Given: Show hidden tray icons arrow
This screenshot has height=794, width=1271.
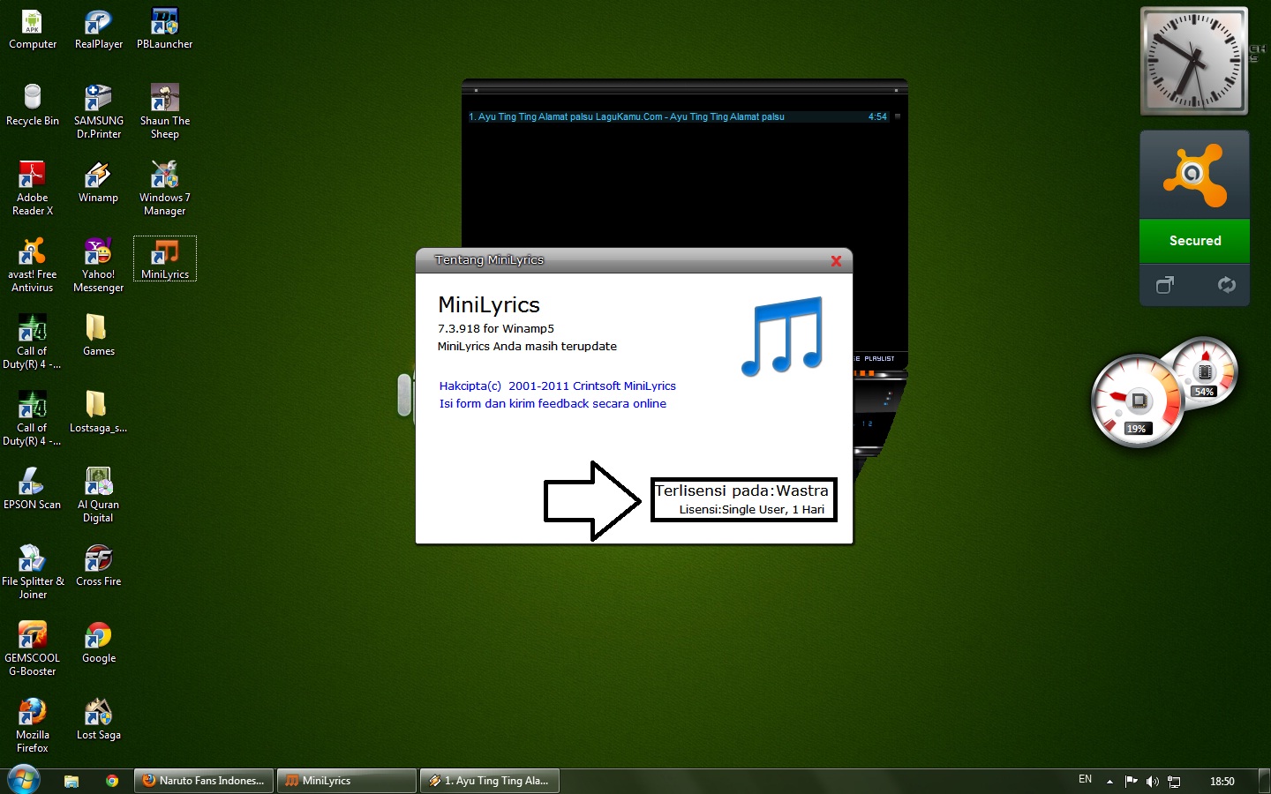Looking at the screenshot, I should tap(1109, 782).
